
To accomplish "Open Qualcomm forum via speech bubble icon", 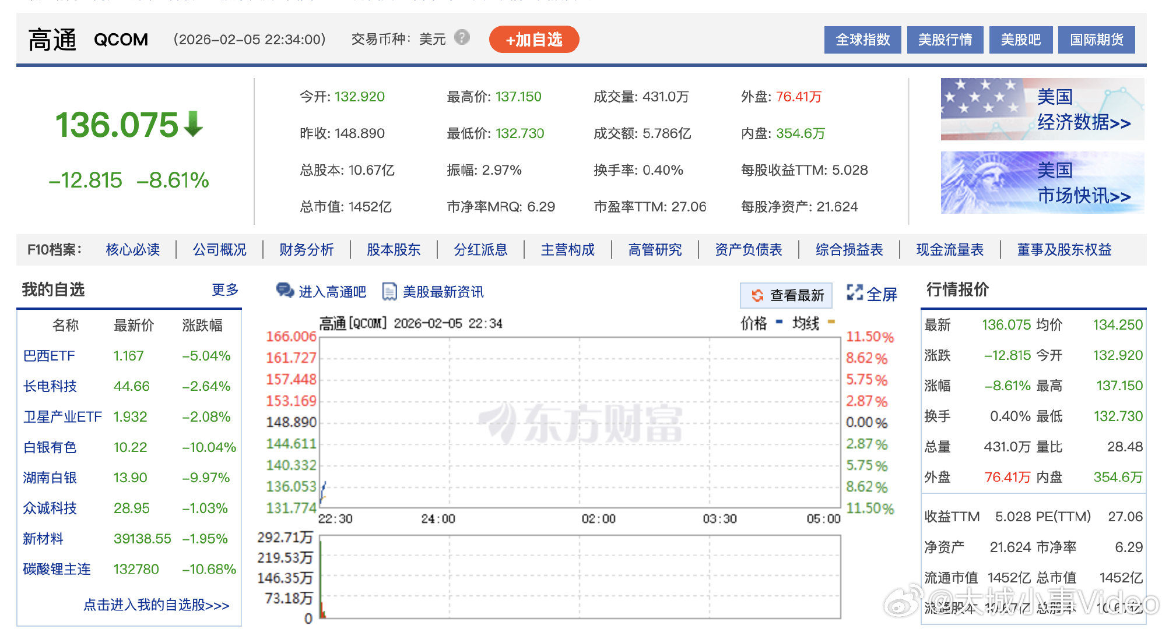I will click(x=284, y=291).
